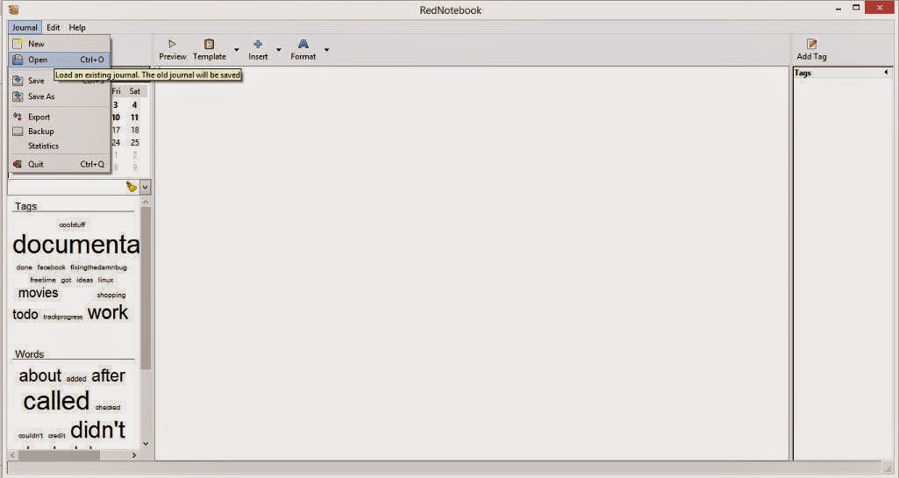Viewport: 899px width, 478px height.
Task: Open the Format dropdown arrow
Action: point(327,50)
